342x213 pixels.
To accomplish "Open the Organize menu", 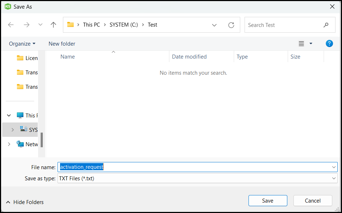I will (x=22, y=44).
